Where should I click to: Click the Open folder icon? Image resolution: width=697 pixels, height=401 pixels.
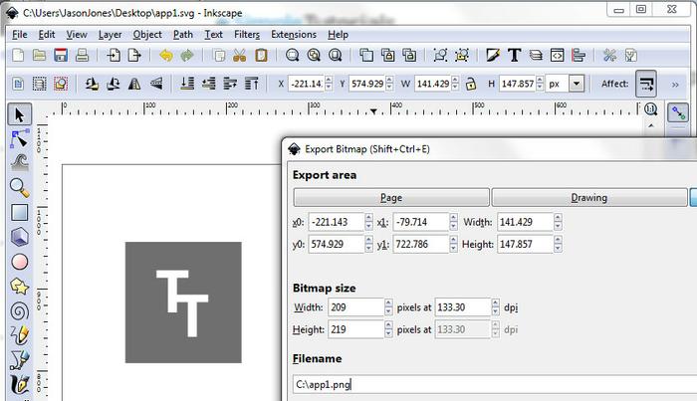pos(39,56)
